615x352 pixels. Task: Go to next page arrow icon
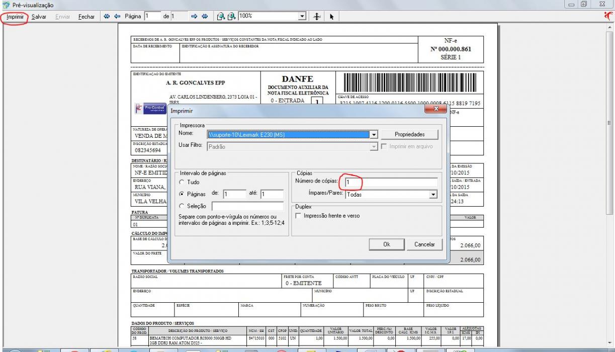pos(195,16)
